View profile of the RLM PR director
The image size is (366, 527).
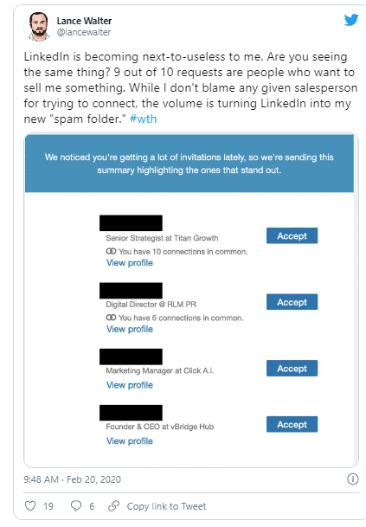pos(130,329)
